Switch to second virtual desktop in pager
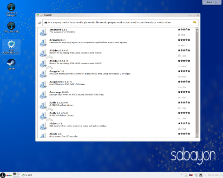223x178 pixels. coord(18,174)
